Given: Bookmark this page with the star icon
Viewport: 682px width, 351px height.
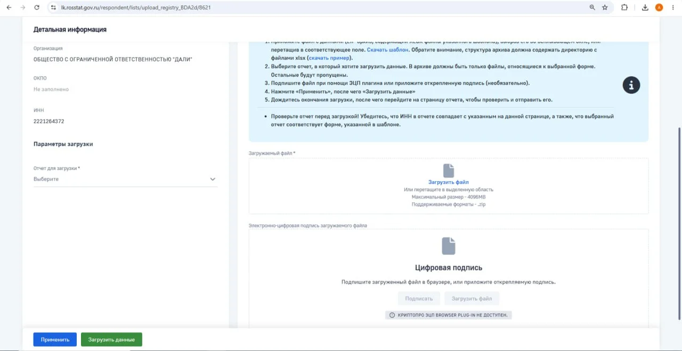Looking at the screenshot, I should tap(605, 7).
